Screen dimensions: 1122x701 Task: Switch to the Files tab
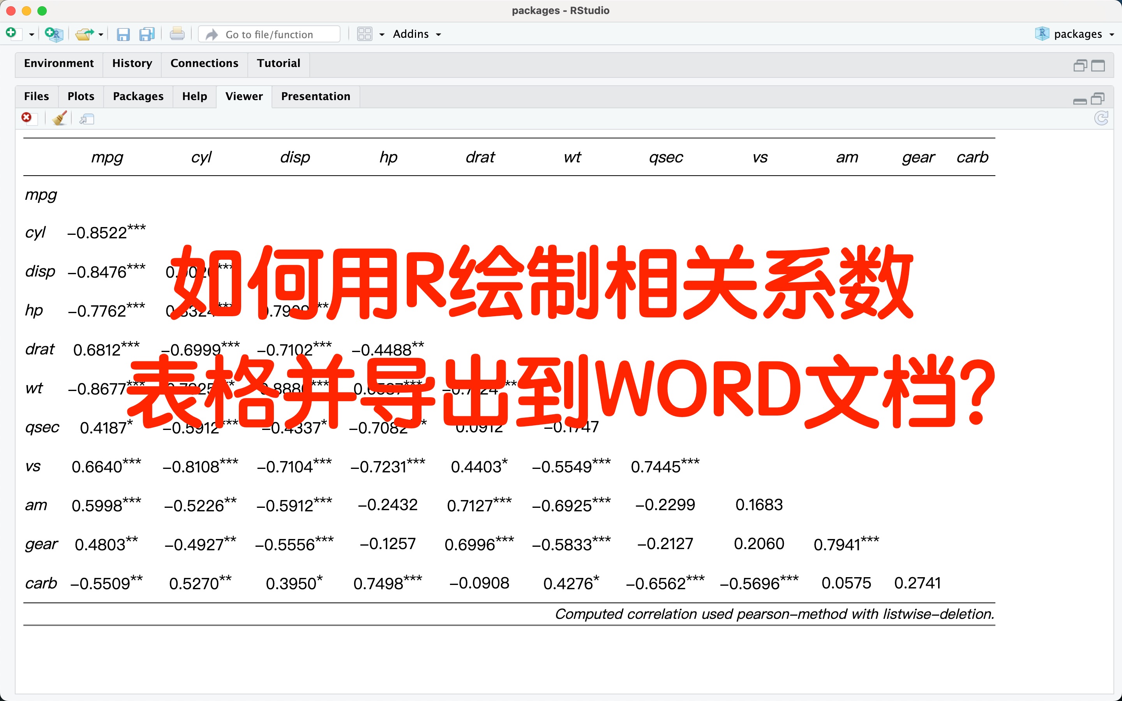37,97
